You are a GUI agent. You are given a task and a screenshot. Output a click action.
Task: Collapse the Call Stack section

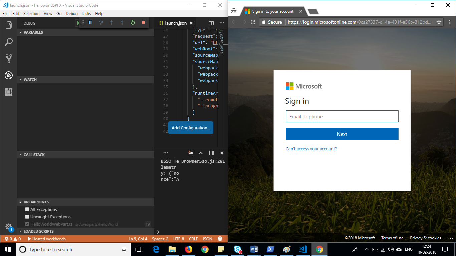pyautogui.click(x=86, y=155)
